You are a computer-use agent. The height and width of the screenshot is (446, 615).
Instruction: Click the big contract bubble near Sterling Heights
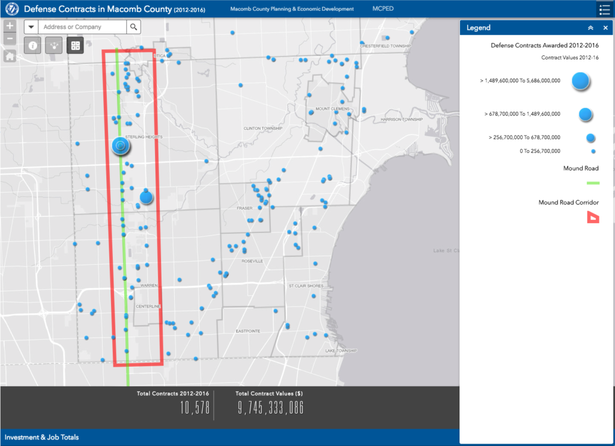120,145
